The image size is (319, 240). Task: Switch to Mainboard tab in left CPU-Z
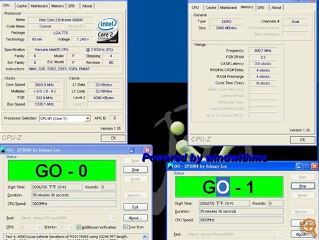(39, 6)
